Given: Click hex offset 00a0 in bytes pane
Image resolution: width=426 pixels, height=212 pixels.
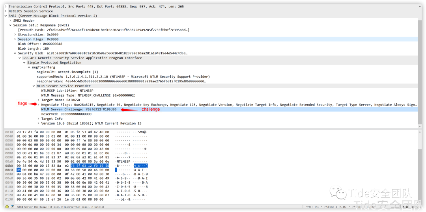Looking at the screenshot, I should tap(9, 161).
